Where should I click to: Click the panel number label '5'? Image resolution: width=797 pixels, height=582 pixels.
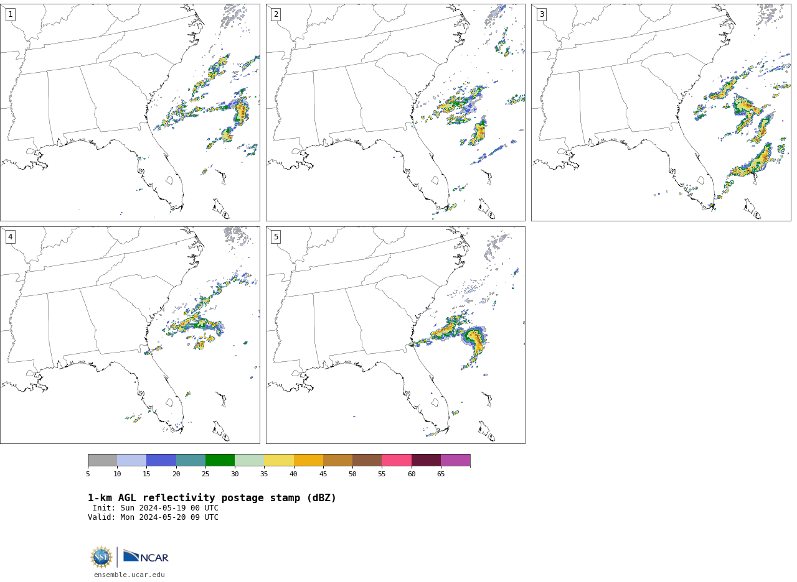[276, 237]
